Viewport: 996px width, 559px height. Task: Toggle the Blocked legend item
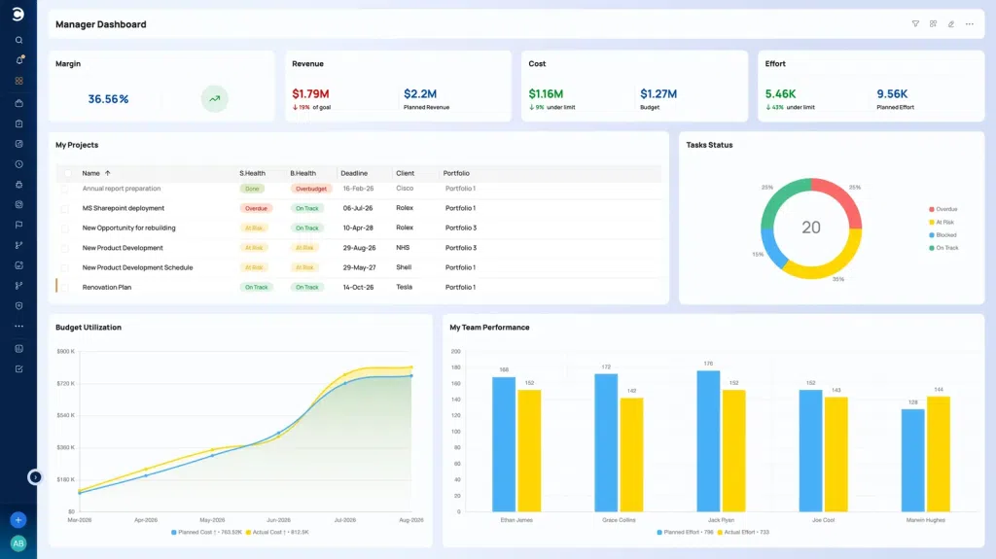pyautogui.click(x=943, y=235)
